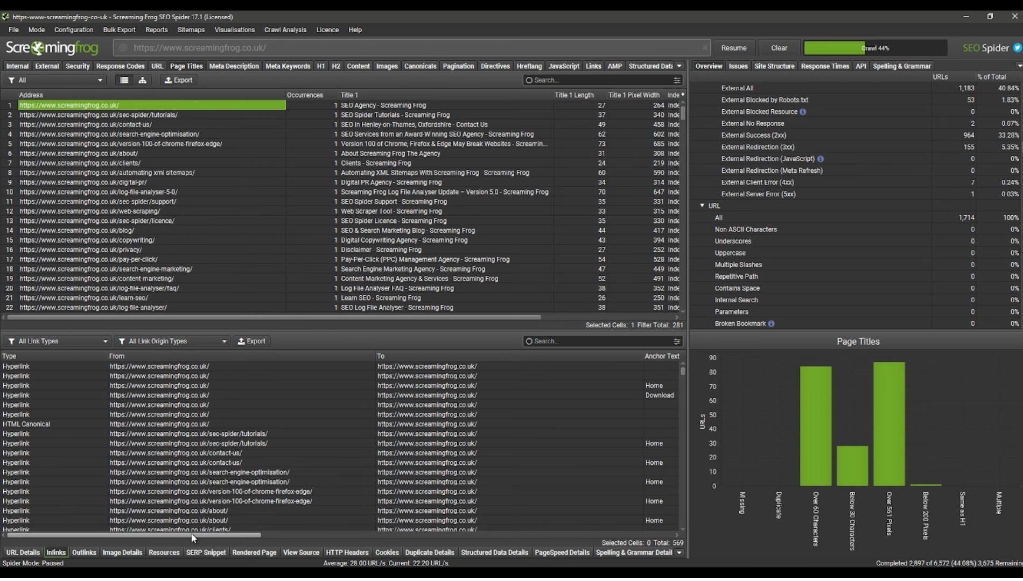
Task: Show more top tabs via overflow arrow
Action: [x=679, y=66]
